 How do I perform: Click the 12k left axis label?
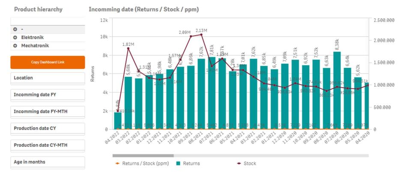point(105,20)
